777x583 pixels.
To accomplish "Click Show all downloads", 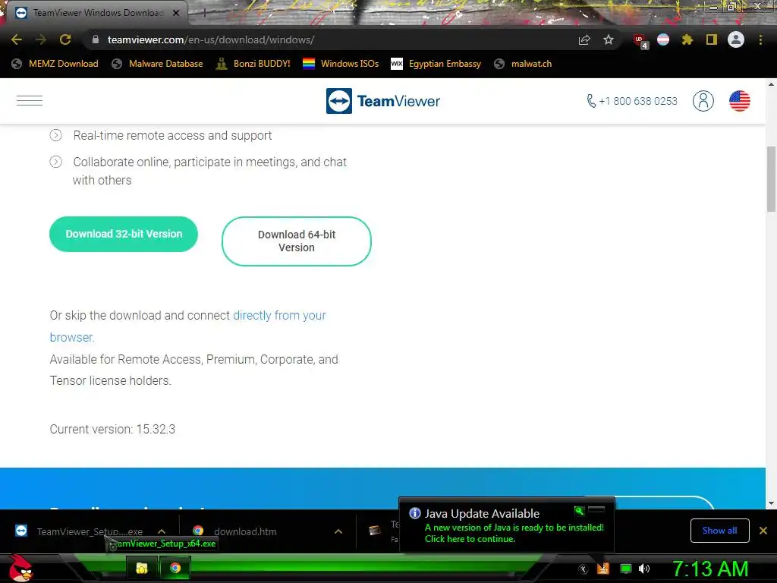I will [719, 531].
